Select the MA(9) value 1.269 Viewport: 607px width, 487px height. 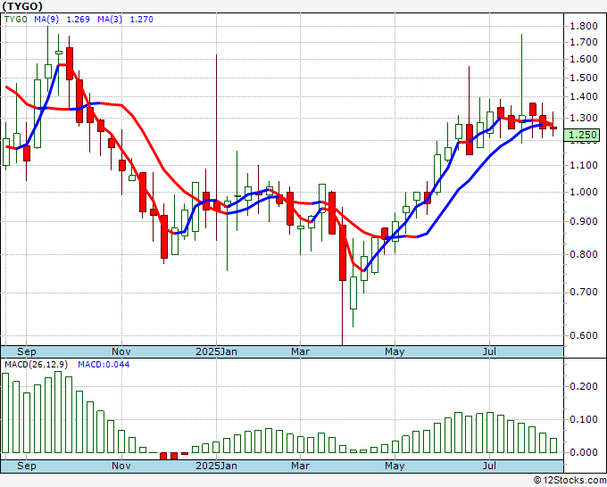coord(79,19)
